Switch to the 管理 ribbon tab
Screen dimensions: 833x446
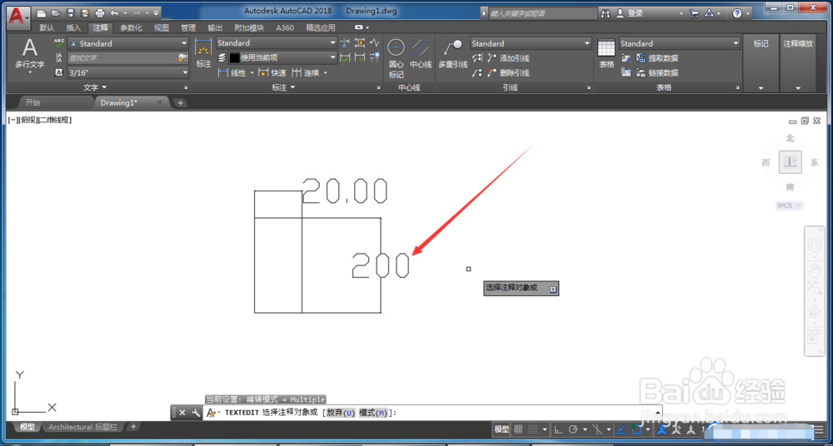[188, 28]
